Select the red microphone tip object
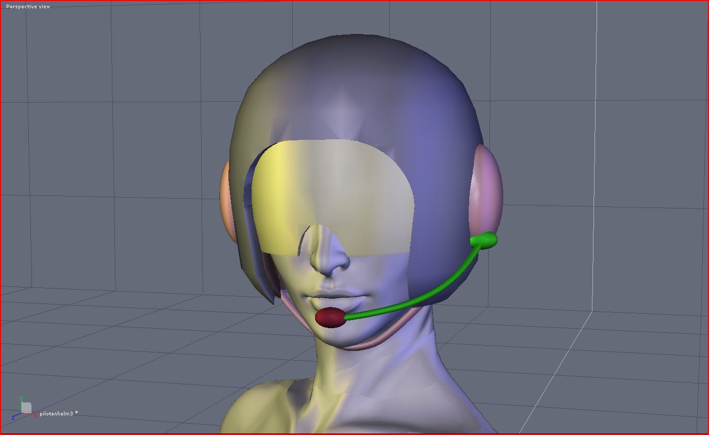The width and height of the screenshot is (709, 435). pyautogui.click(x=331, y=317)
